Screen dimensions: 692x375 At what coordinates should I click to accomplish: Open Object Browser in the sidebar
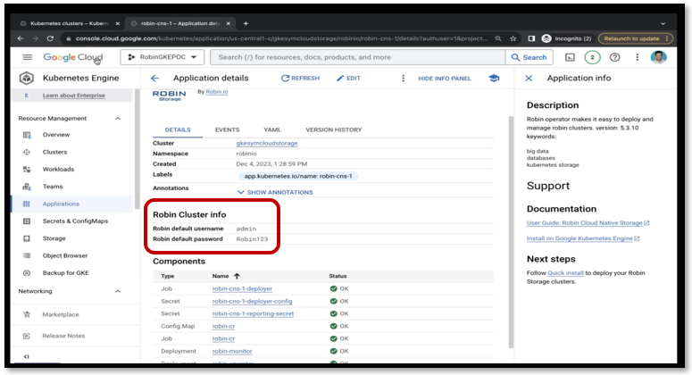pos(65,255)
